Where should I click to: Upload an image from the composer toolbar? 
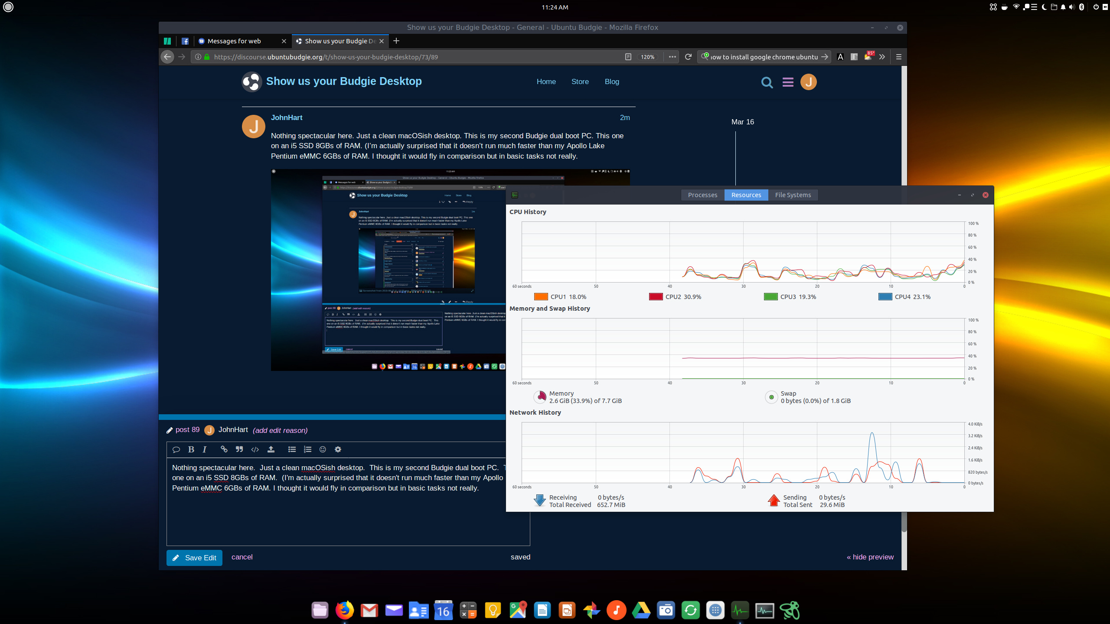tap(271, 449)
